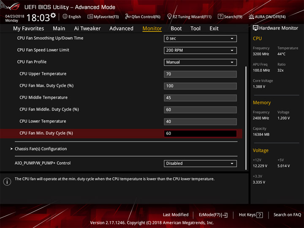
Task: Edit CPU Fan Middle. Duty Cycle field
Action: point(200,110)
